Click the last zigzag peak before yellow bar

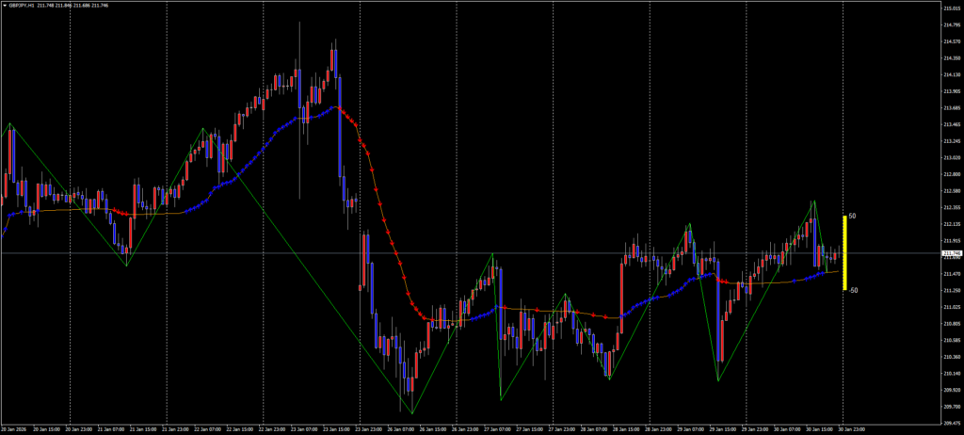(813, 201)
